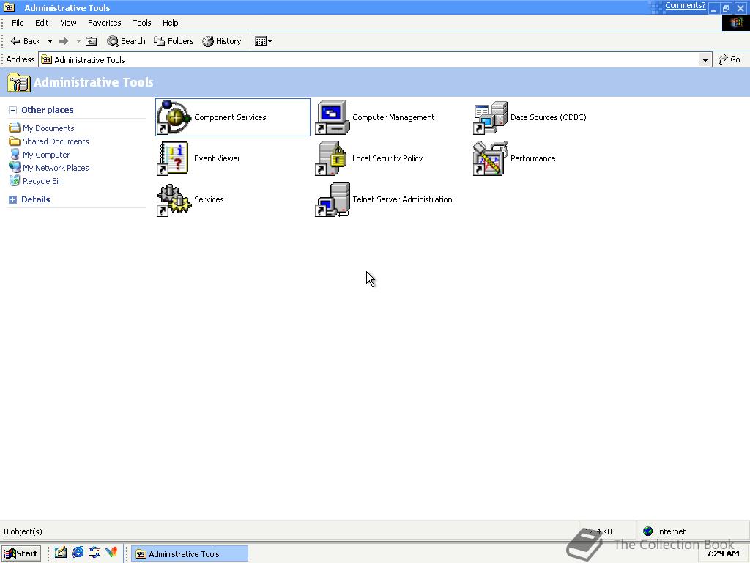Open the Data Sources (ODBC) icon
Screen dimensions: 750x563
tap(490, 117)
